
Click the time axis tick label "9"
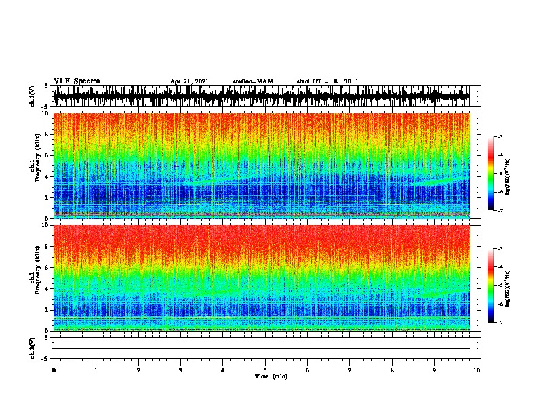click(434, 370)
